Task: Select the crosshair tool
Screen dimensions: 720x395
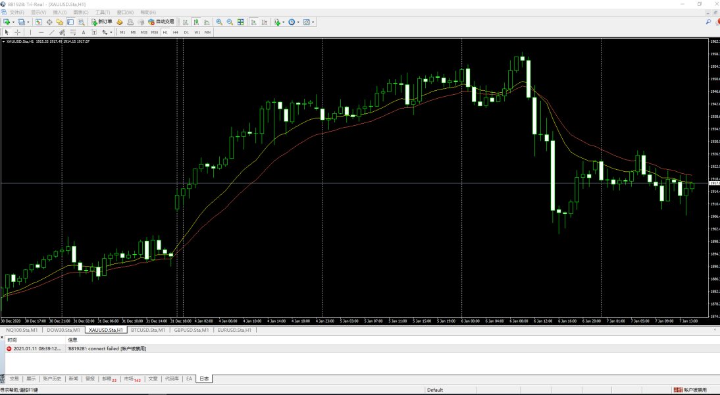Action: (18, 32)
